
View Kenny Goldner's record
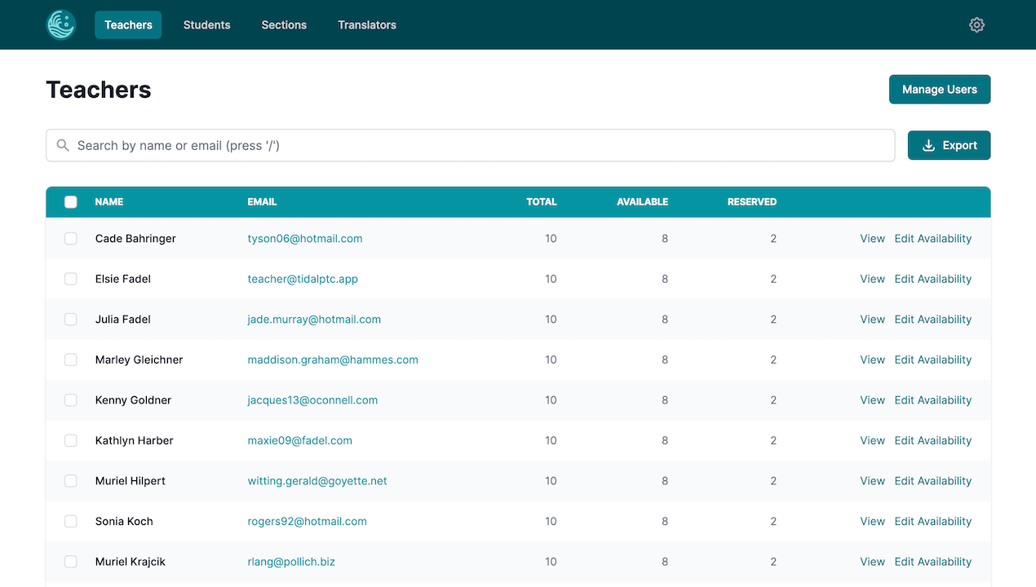click(x=872, y=399)
